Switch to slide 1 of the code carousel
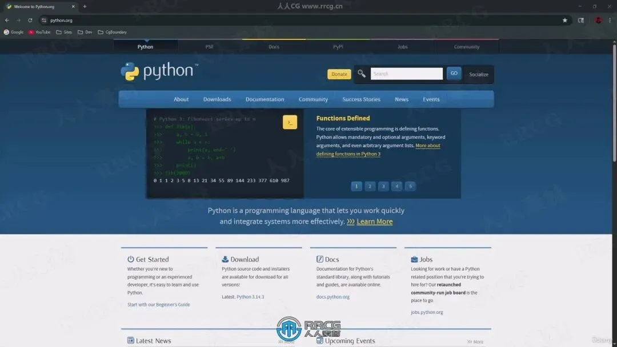617x347 pixels. click(356, 186)
